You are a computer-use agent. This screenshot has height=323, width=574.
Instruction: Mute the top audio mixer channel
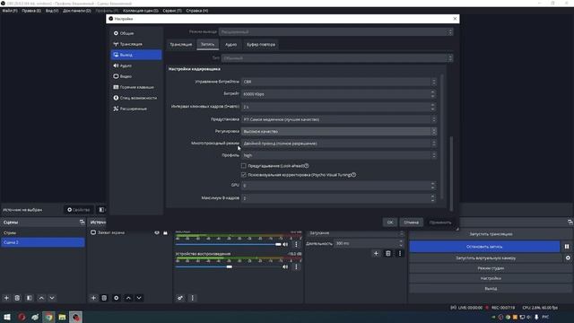point(285,244)
